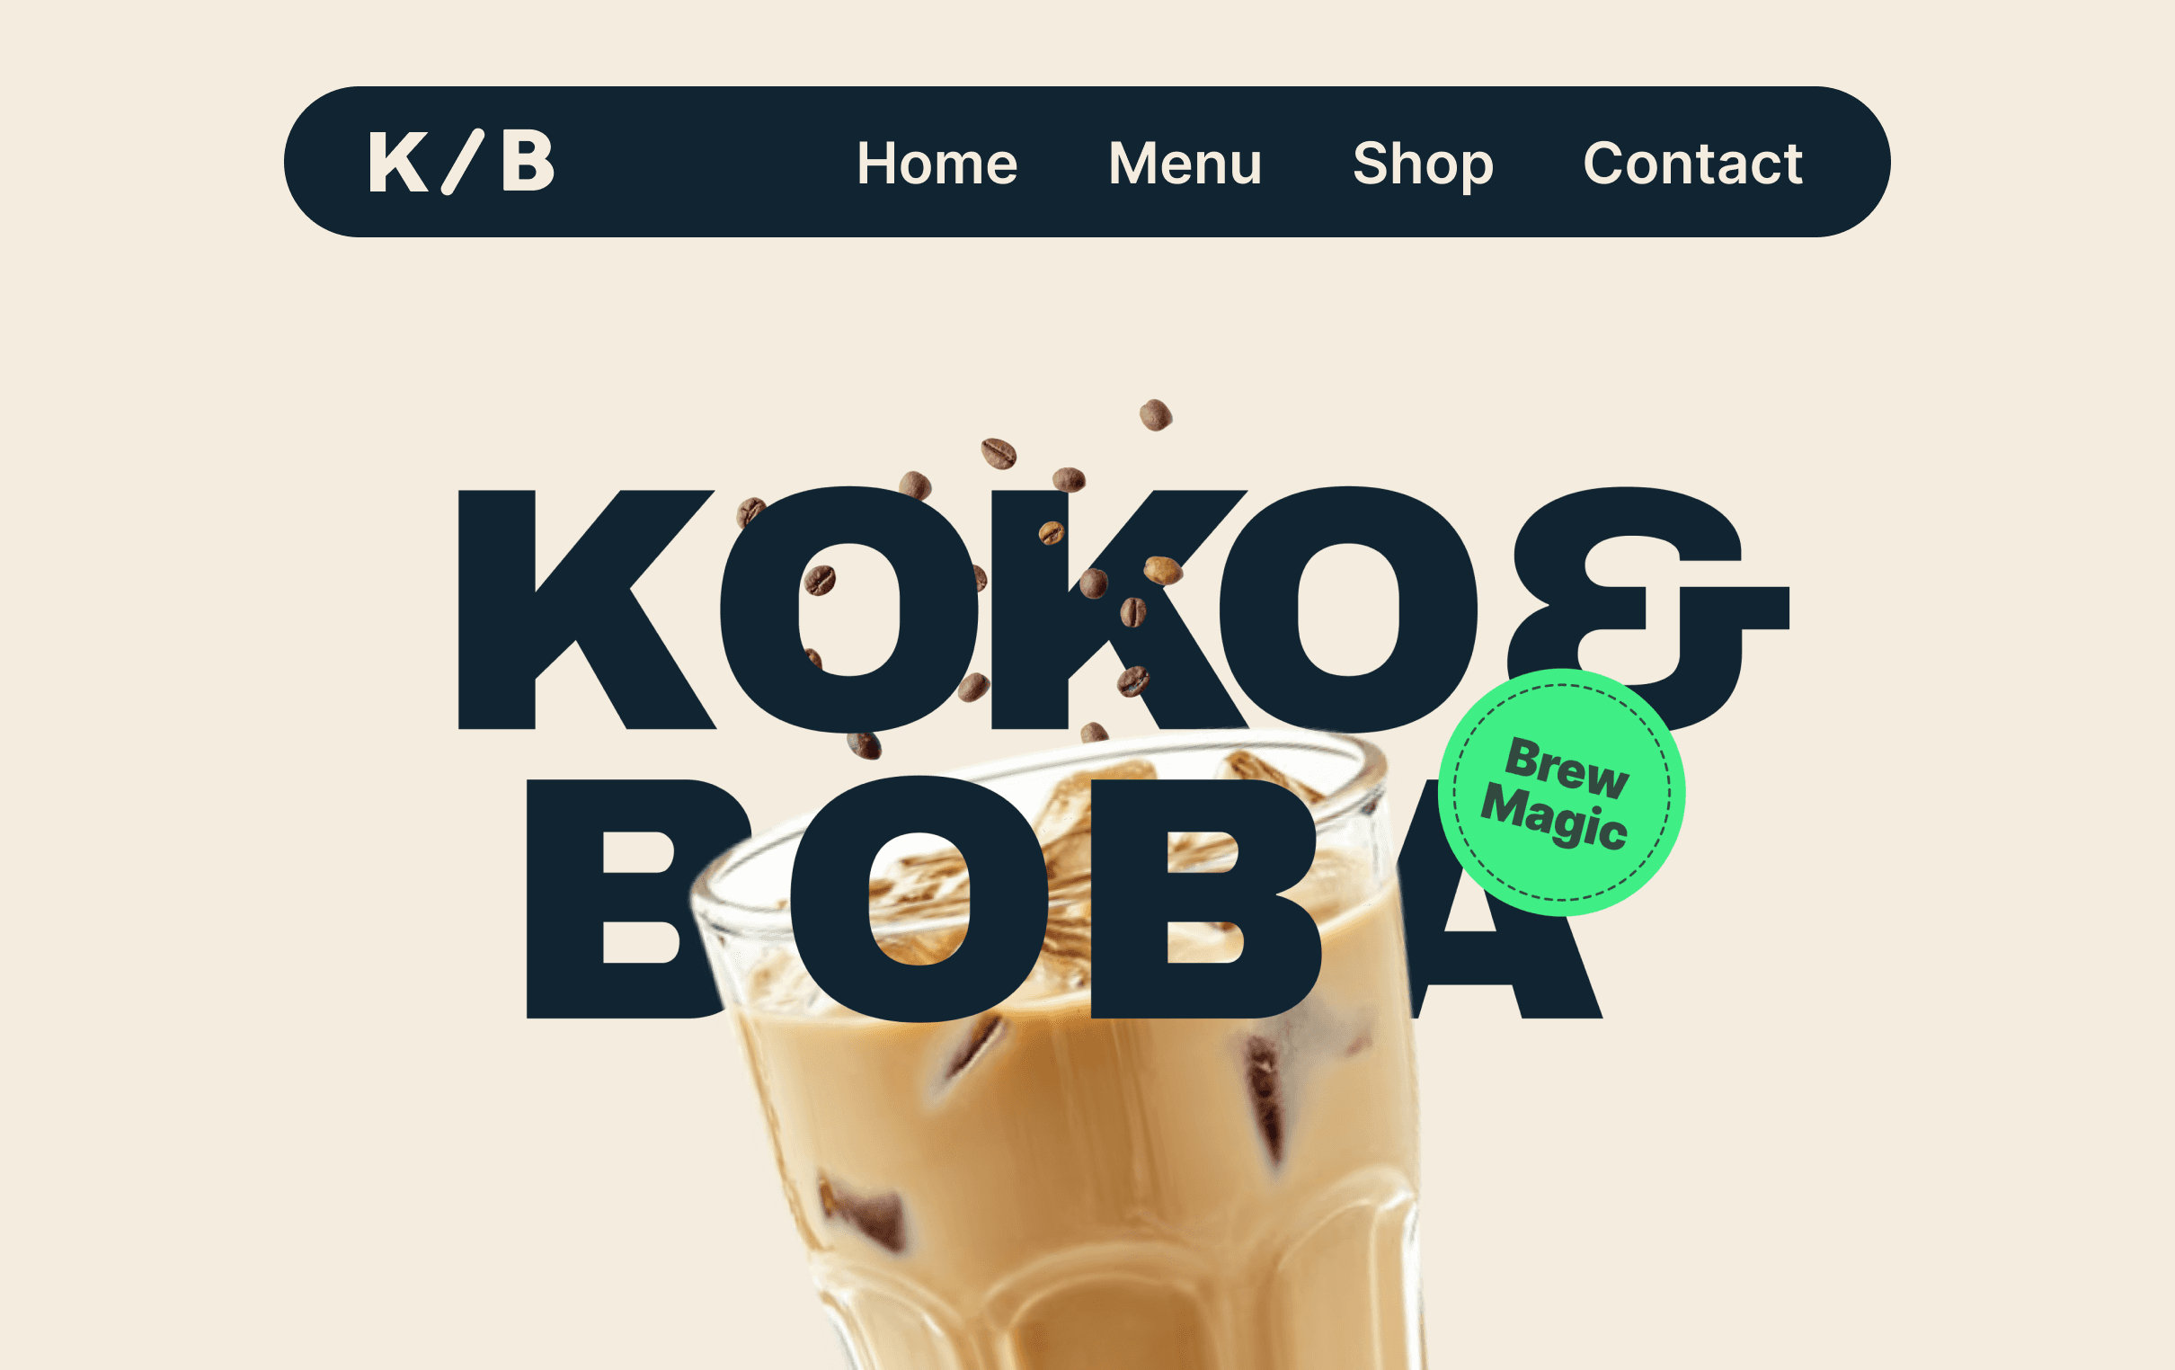Click the first B of BOBA headline
The width and height of the screenshot is (2175, 1370).
pyautogui.click(x=637, y=898)
